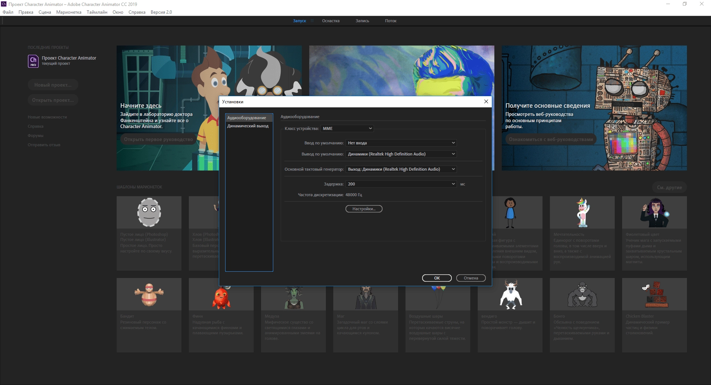
Task: Select Медуза puppet template thumbnail
Action: (x=293, y=298)
